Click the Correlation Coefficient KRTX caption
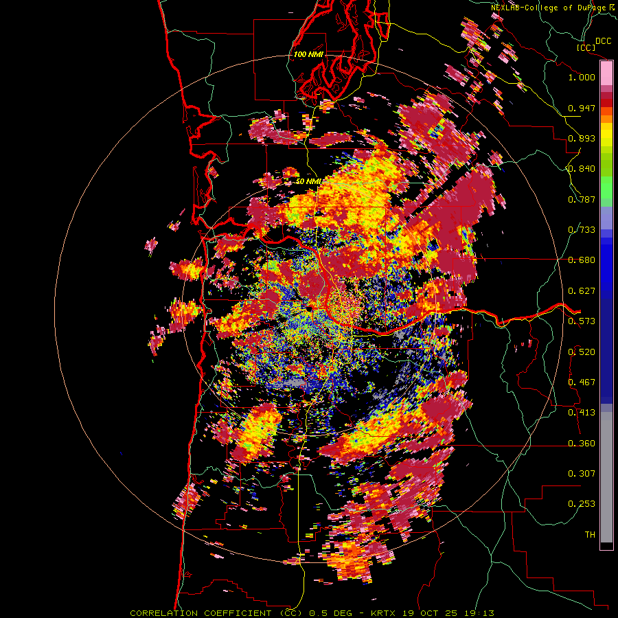 point(312,613)
